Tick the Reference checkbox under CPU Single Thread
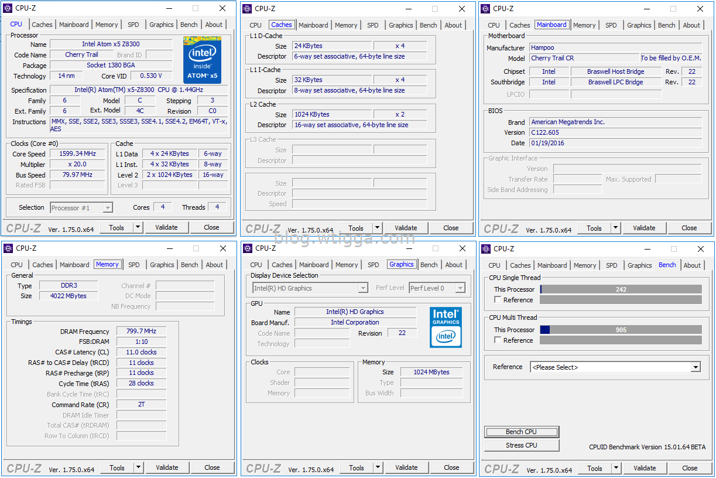 click(498, 299)
